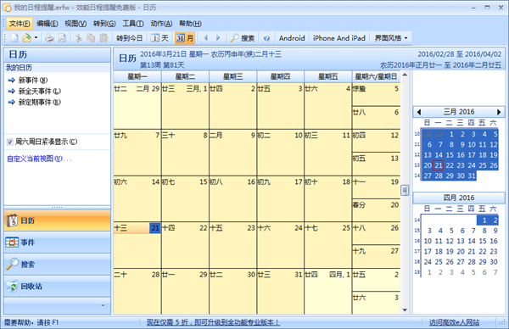Click the copy toolbar icon
This screenshot has width=509, height=329.
pyautogui.click(x=91, y=38)
